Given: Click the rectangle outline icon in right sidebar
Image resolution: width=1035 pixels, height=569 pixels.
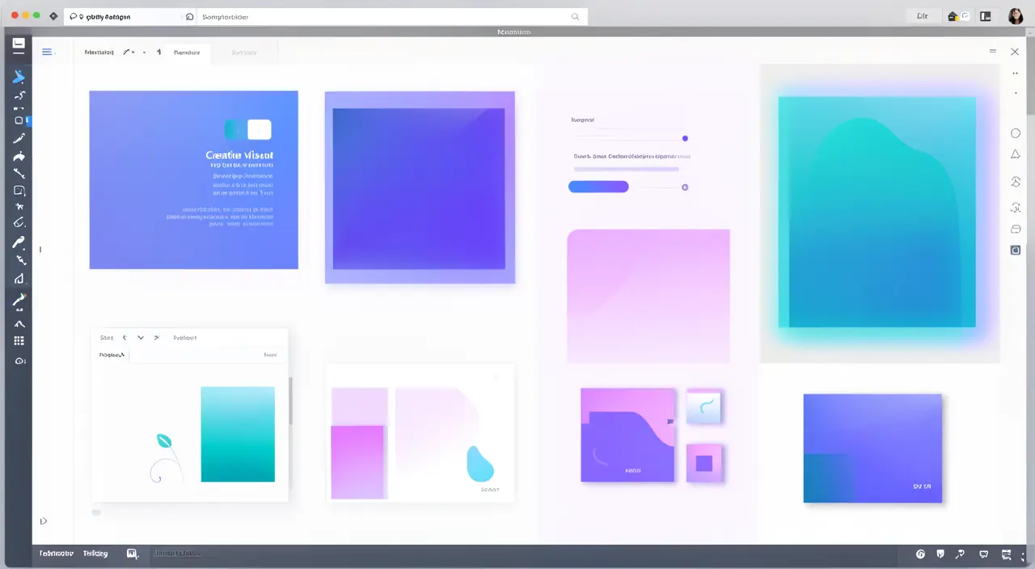Looking at the screenshot, I should tap(1016, 230).
